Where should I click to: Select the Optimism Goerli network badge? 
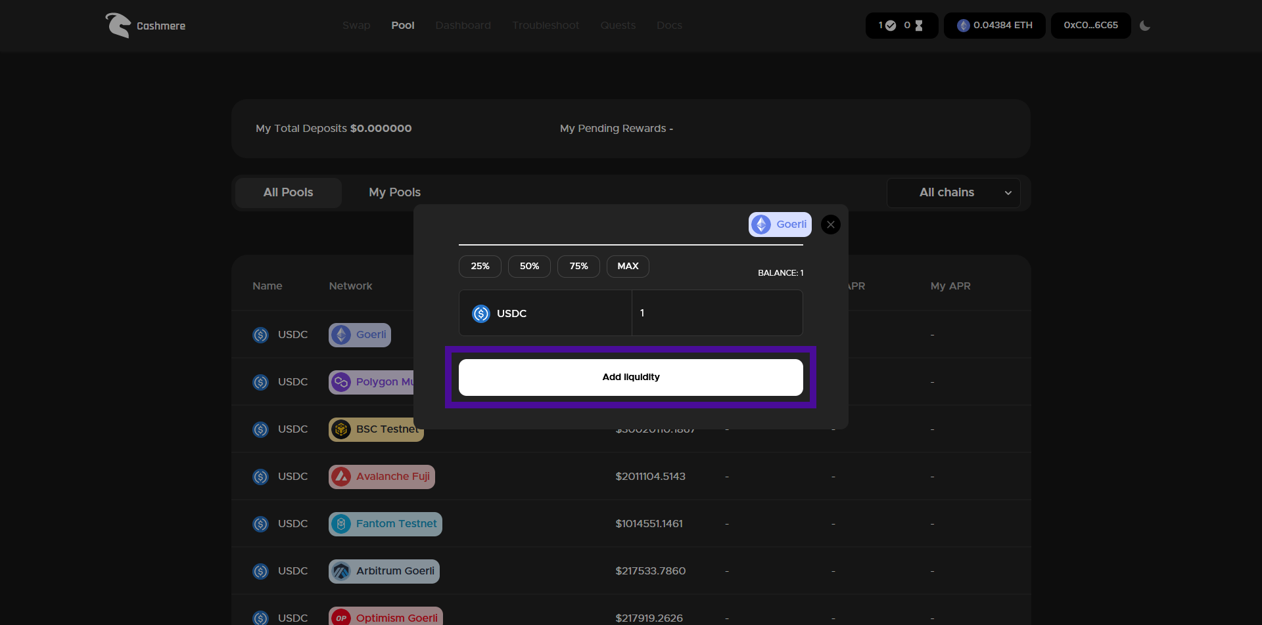tap(385, 617)
